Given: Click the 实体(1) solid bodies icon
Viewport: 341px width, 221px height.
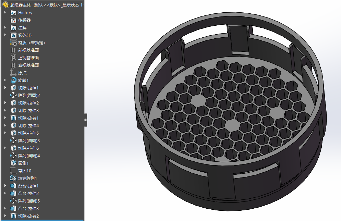Looking at the screenshot, I should click(13, 35).
